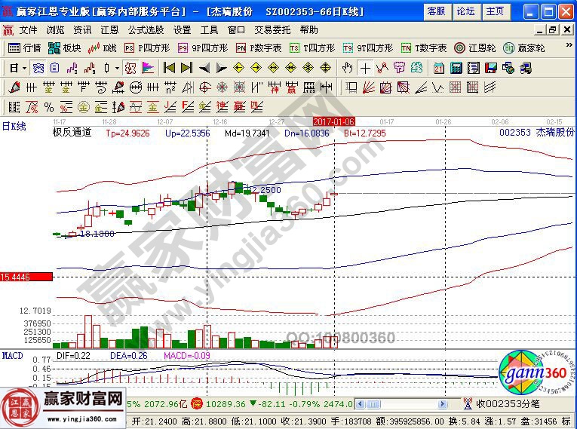Open the 交易委托 trade order menu

[272, 30]
